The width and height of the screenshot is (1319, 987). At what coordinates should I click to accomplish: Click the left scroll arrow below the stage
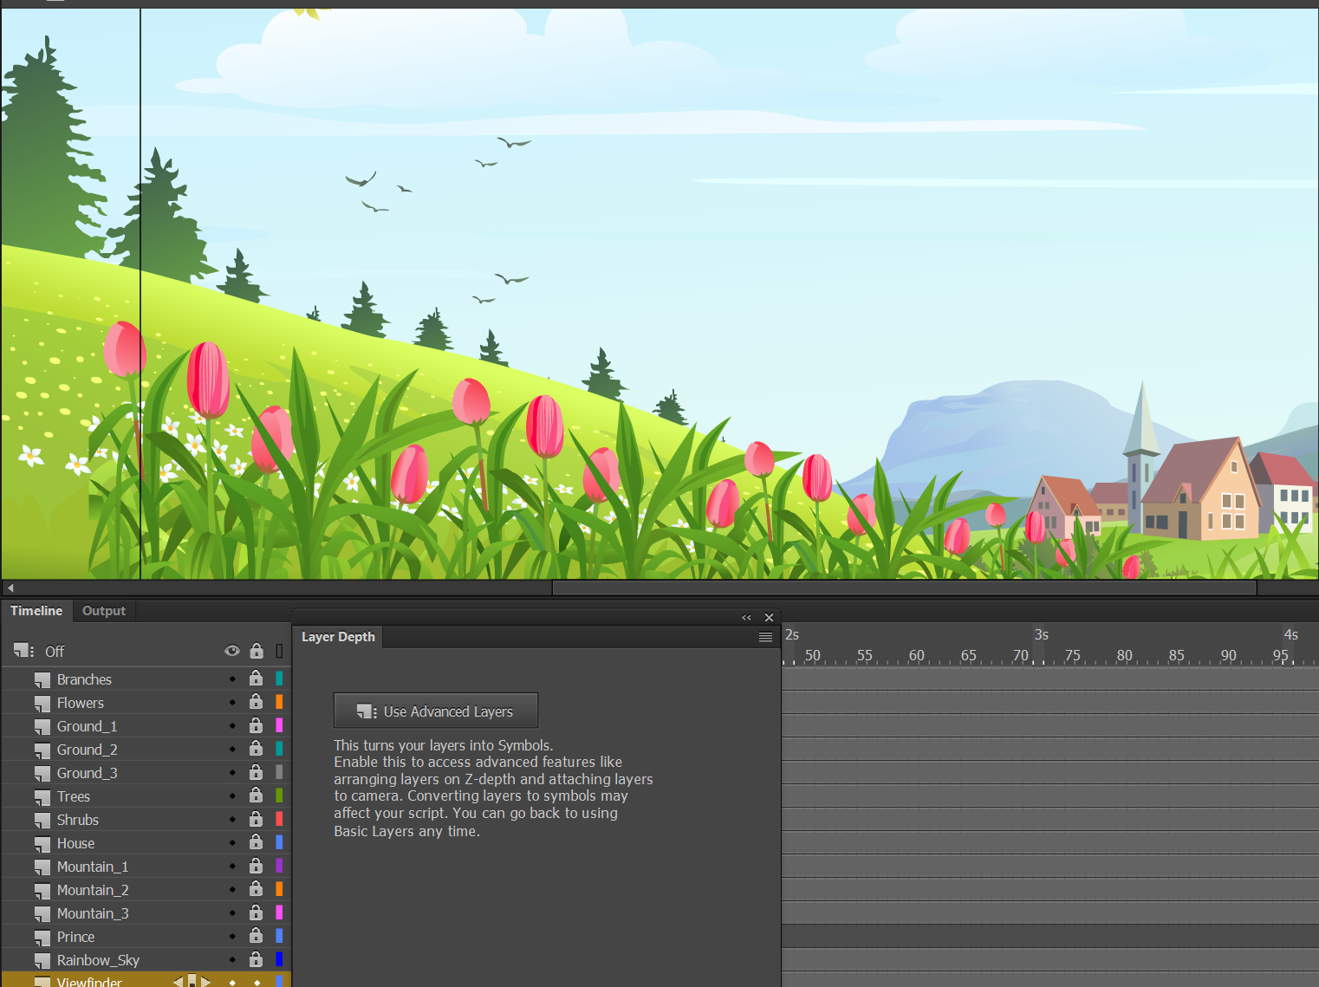[9, 588]
